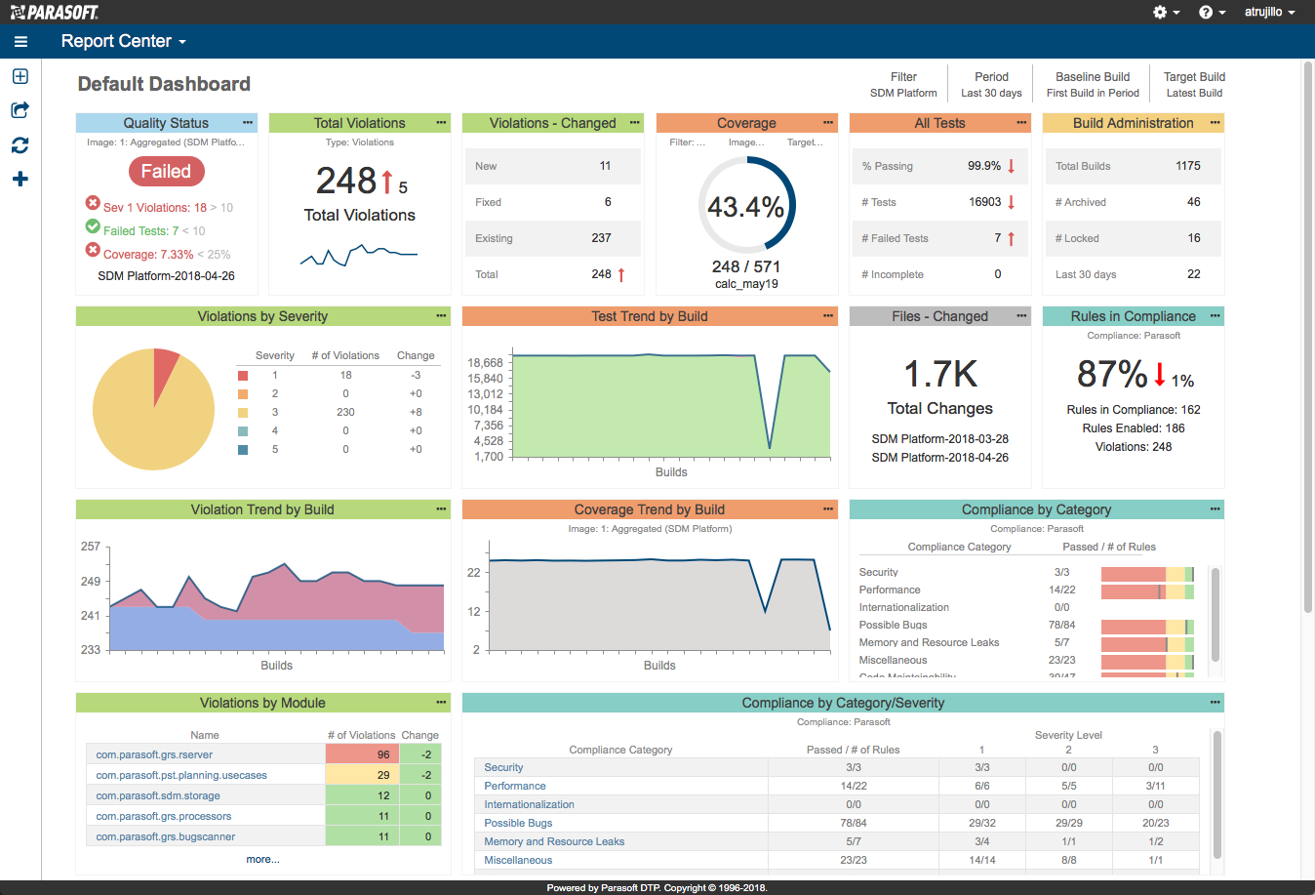Open the settings gear menu

pyautogui.click(x=1166, y=12)
